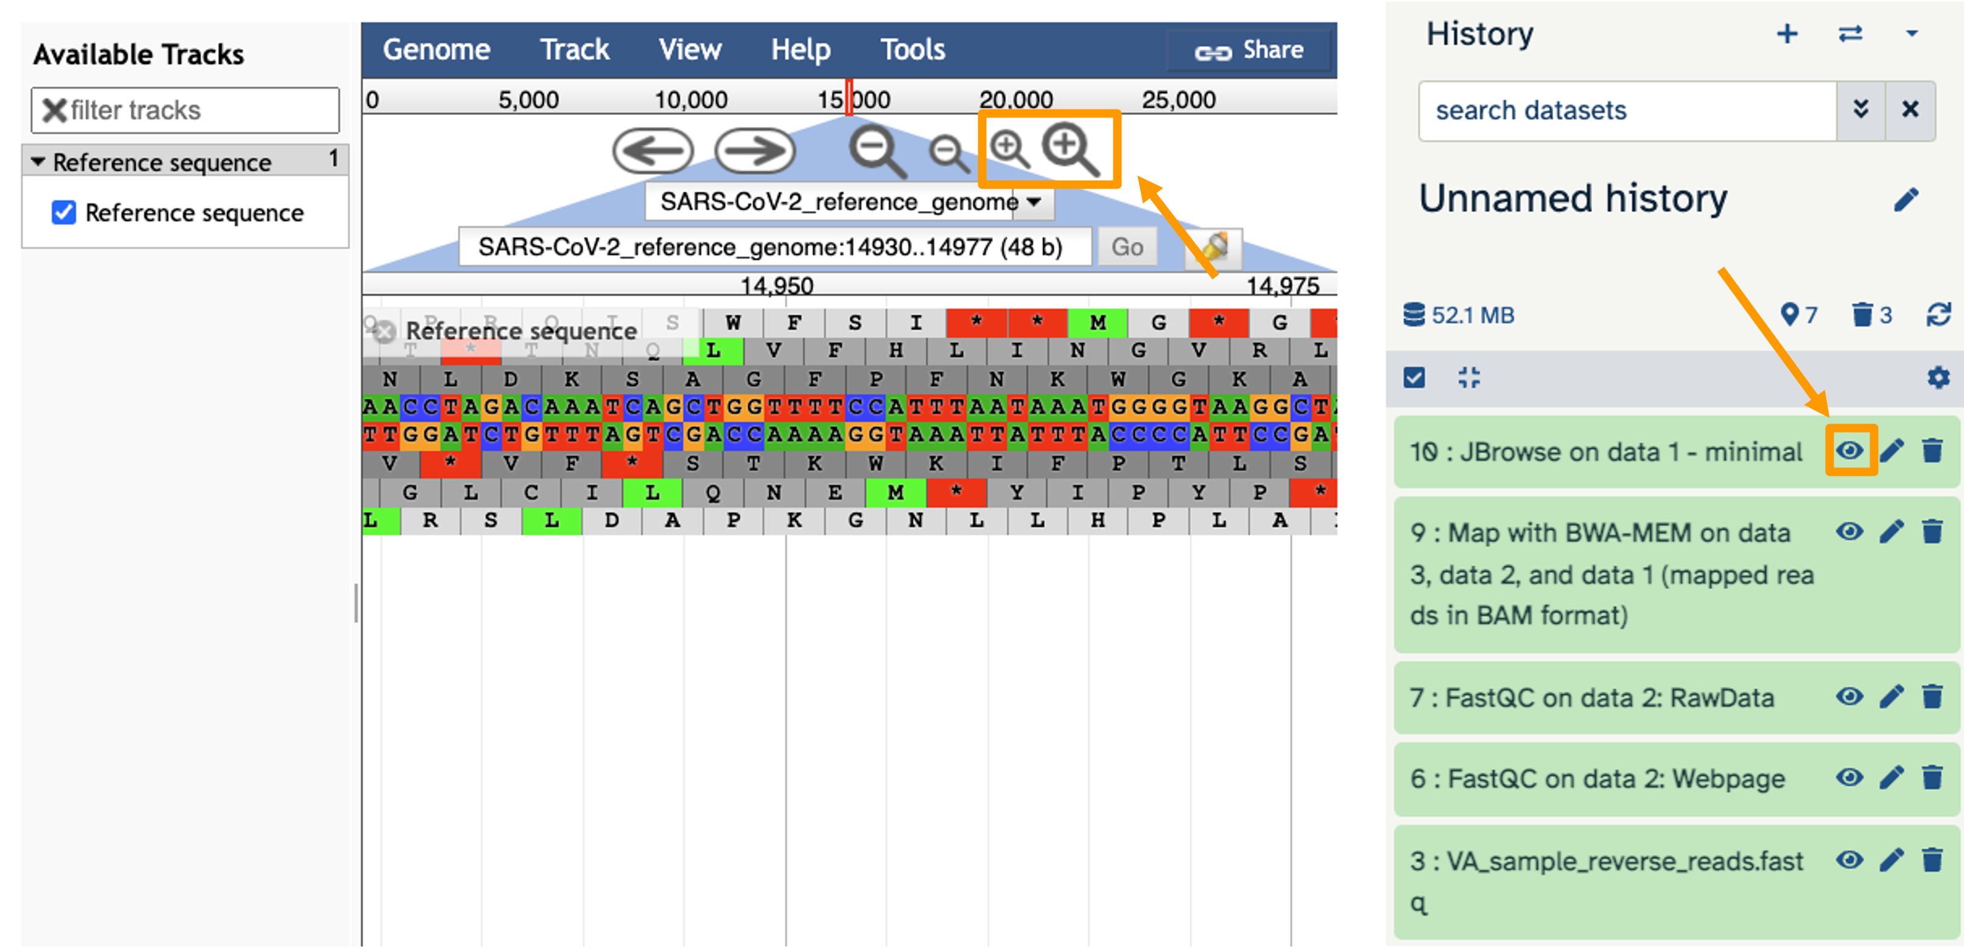Image resolution: width=1964 pixels, height=948 pixels.
Task: Open the View menu
Action: (690, 49)
